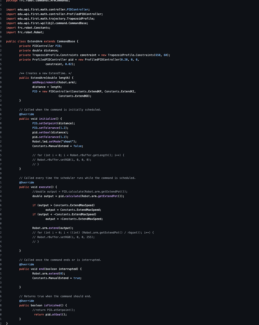The height and width of the screenshot is (325, 259).
Task: Click the frc.robot.Constants import
Action: coord(28,28)
